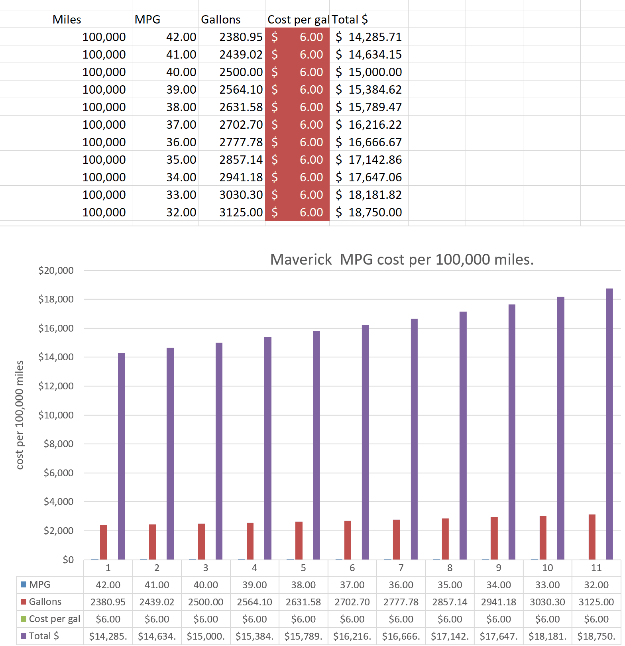
Task: Click the total cell showing $ 16,216.22
Action: pyautogui.click(x=369, y=124)
